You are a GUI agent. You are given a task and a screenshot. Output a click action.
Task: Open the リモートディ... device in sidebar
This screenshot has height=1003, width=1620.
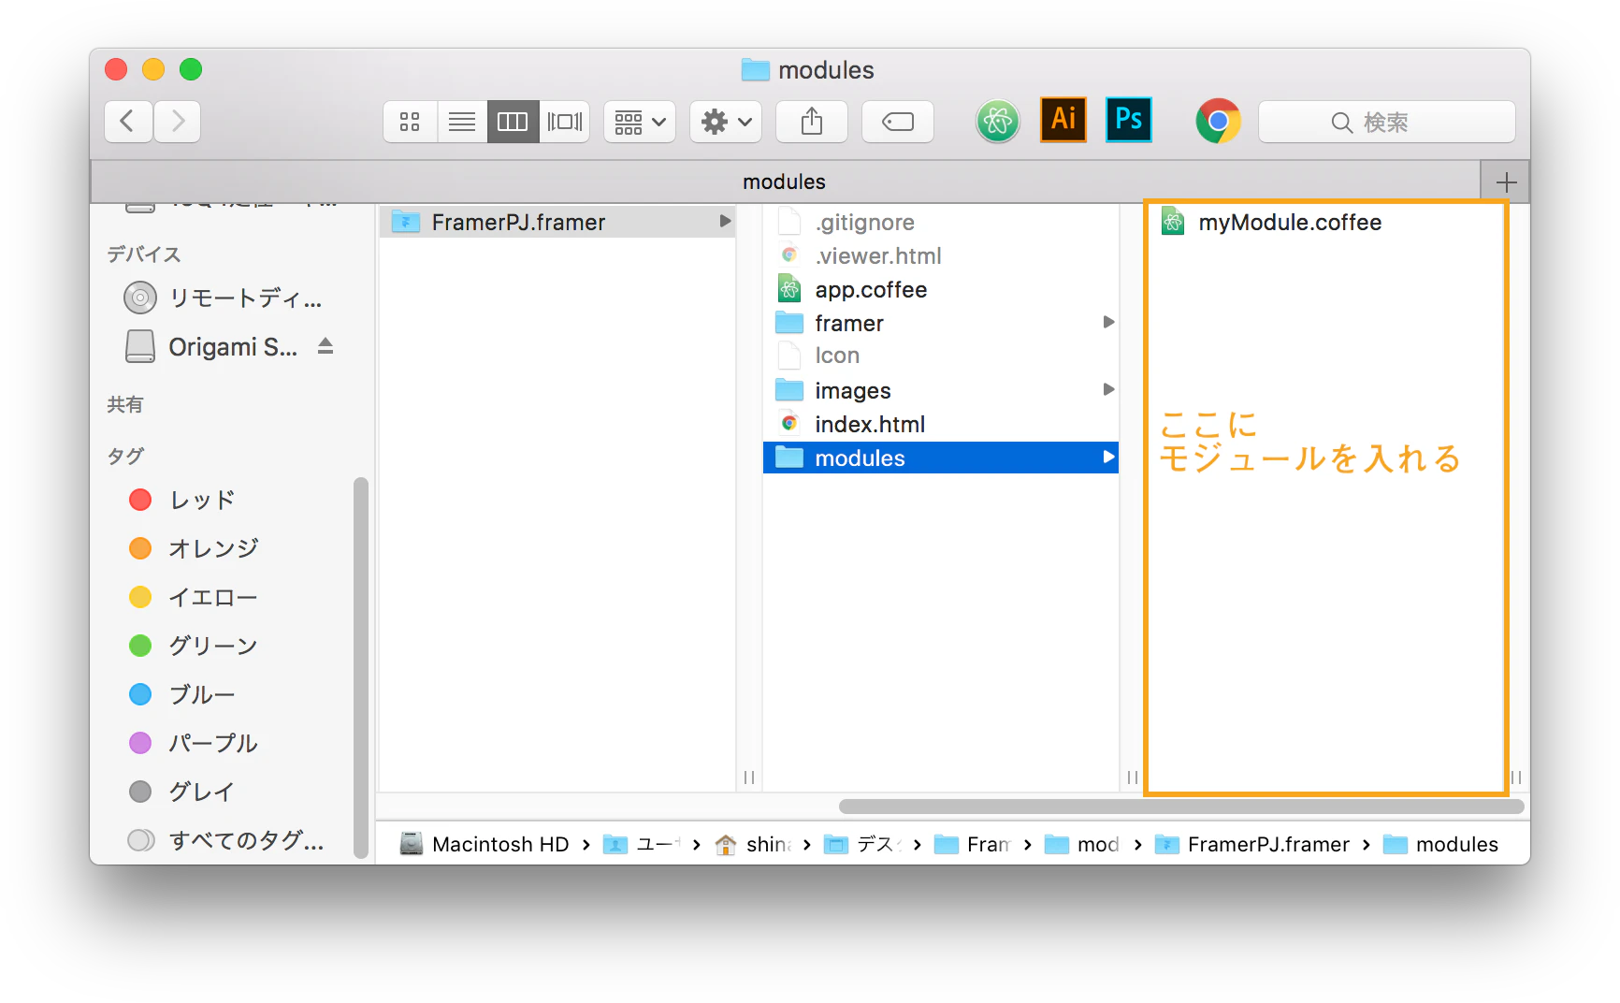click(224, 298)
